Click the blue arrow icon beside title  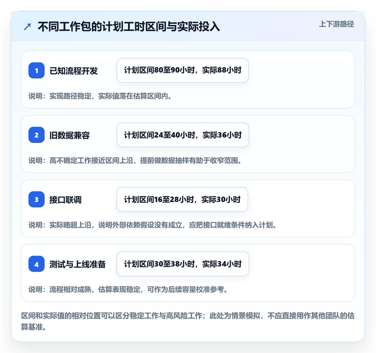[x=27, y=27]
